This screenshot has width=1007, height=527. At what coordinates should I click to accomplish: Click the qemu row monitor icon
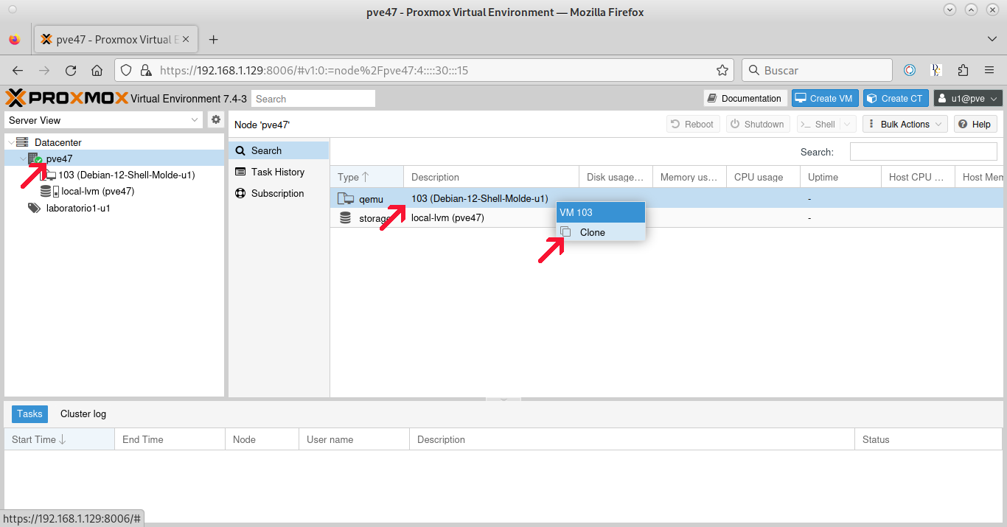tap(345, 199)
